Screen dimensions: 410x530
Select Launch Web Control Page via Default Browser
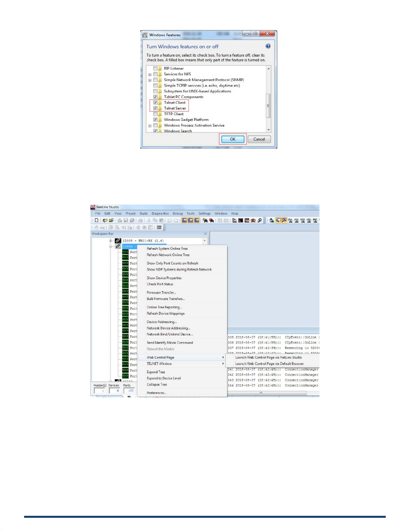point(269,364)
